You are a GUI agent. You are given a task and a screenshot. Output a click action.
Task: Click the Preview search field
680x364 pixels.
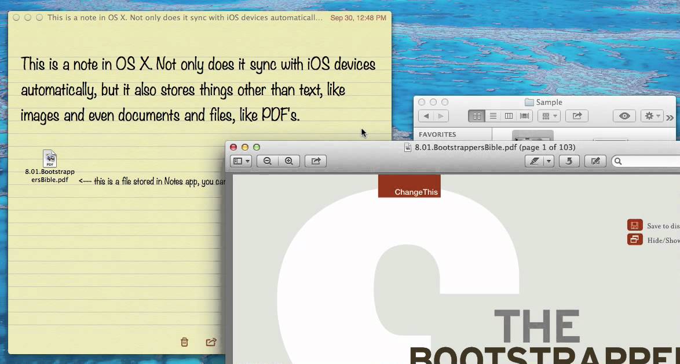point(646,161)
